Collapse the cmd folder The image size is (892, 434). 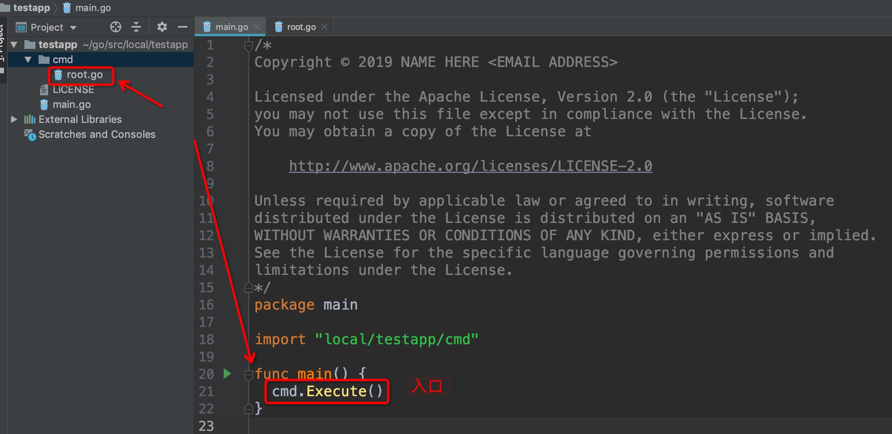(28, 60)
